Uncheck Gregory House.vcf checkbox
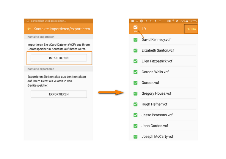 (x=136, y=93)
